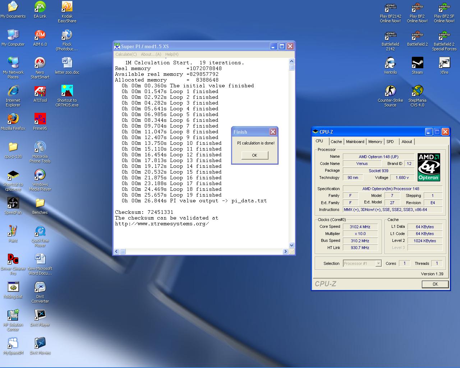This screenshot has width=460, height=368.
Task: Launch AIM 6.0 shortcut
Action: (40, 38)
